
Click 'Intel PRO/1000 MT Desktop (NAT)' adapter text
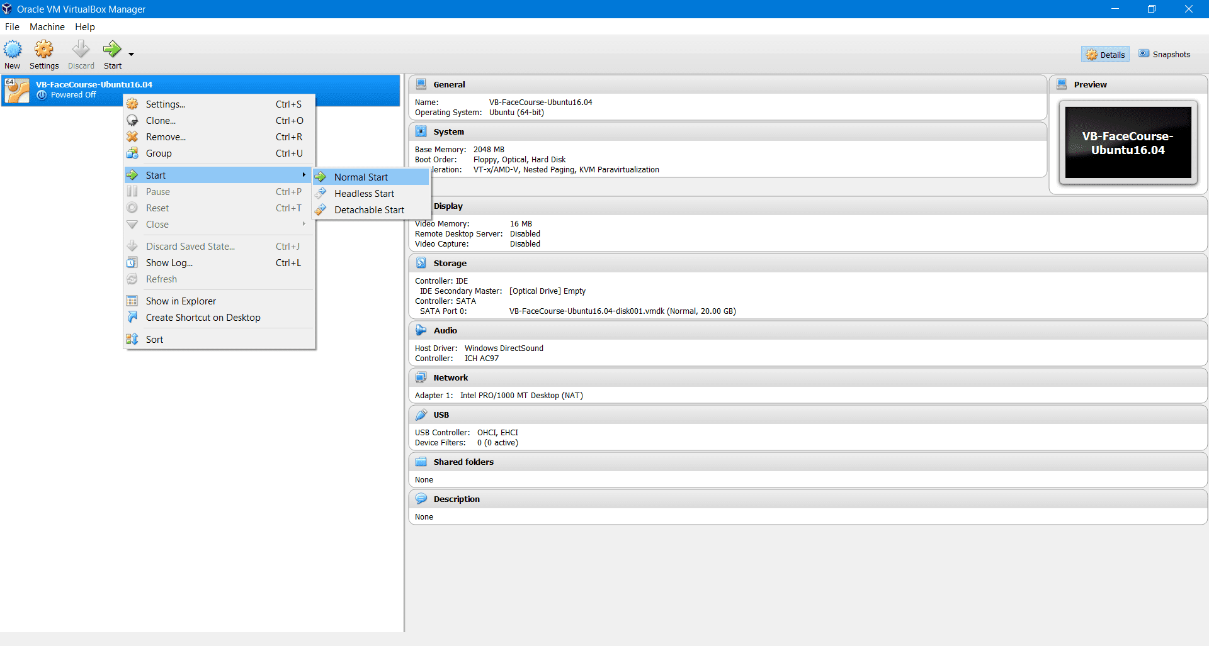(521, 396)
